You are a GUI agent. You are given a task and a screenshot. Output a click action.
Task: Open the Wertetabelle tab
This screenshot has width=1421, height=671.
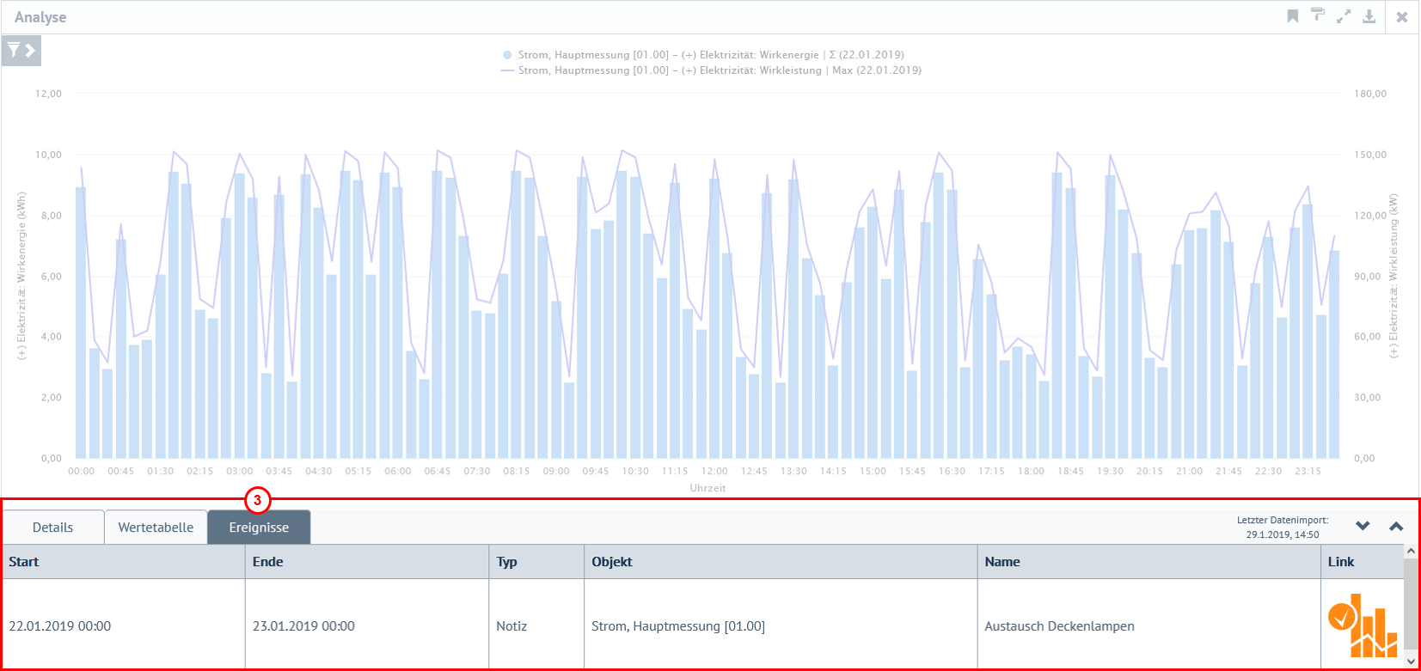(156, 528)
